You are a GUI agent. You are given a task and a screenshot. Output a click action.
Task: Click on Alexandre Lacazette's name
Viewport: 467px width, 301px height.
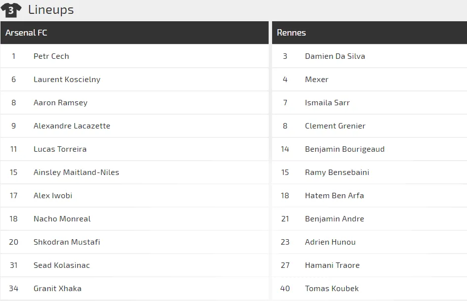[72, 126]
